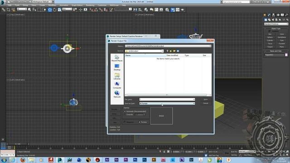
Task: Open the MAXScript menu
Action: click(114, 5)
